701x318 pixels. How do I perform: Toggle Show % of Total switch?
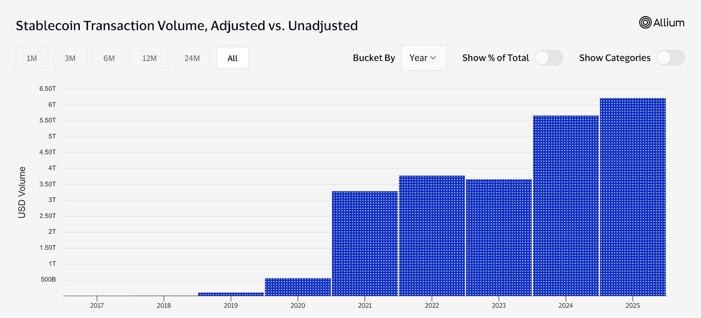(x=549, y=58)
